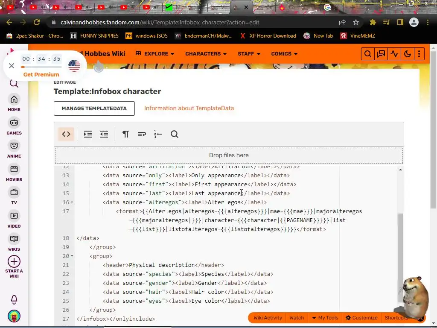The height and width of the screenshot is (328, 437).
Task: Open the Comics dropdown menu
Action: (x=284, y=53)
